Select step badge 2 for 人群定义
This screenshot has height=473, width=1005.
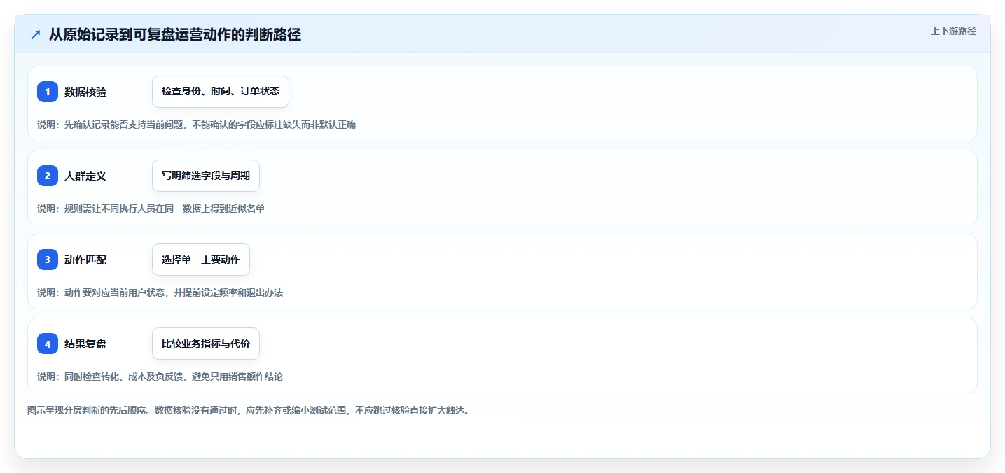click(x=48, y=176)
